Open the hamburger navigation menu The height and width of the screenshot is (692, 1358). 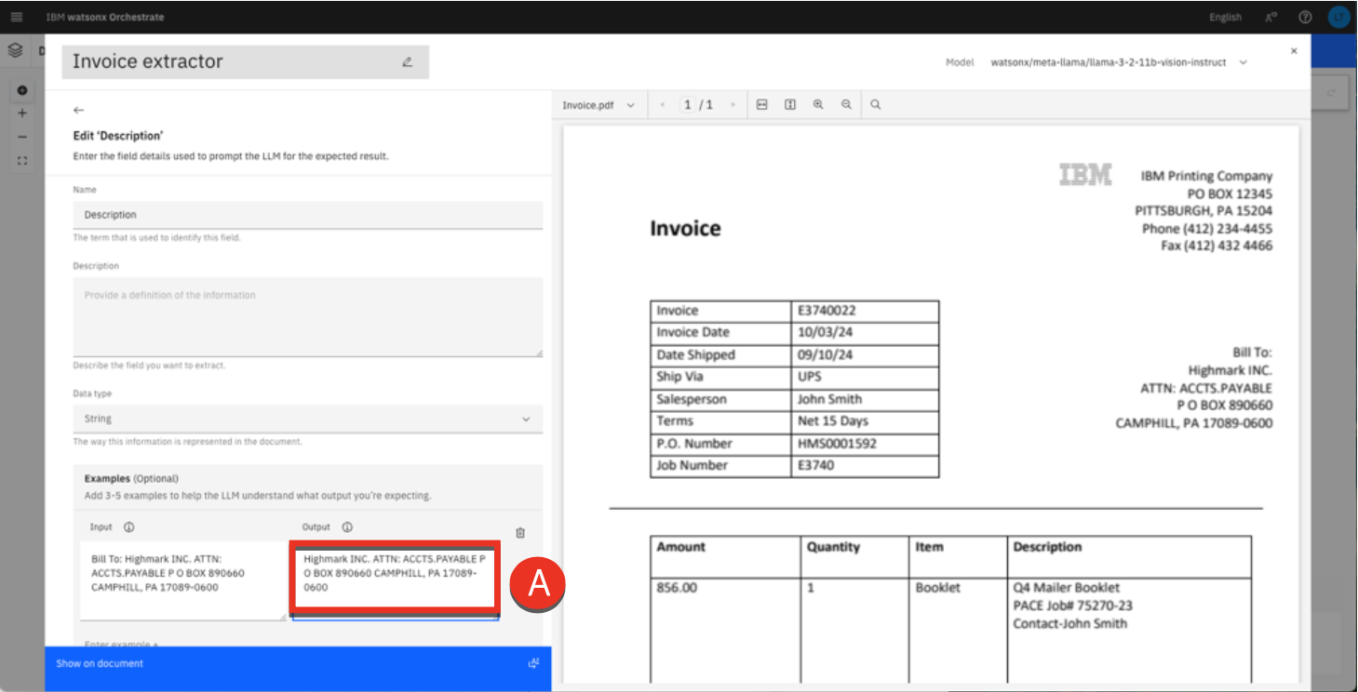(16, 17)
